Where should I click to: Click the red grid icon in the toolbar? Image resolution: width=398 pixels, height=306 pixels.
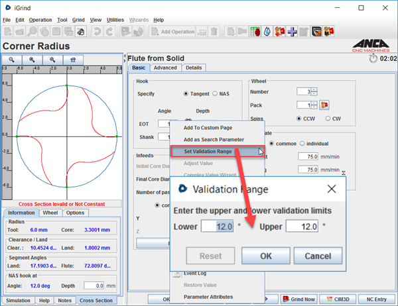(255, 31)
